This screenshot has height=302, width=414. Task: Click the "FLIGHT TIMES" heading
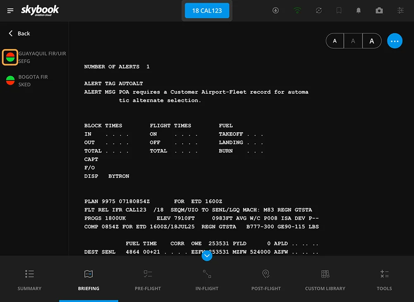[x=171, y=126]
